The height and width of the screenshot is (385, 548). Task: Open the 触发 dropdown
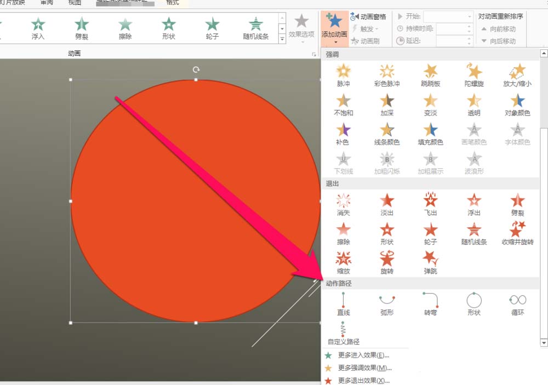(366, 28)
